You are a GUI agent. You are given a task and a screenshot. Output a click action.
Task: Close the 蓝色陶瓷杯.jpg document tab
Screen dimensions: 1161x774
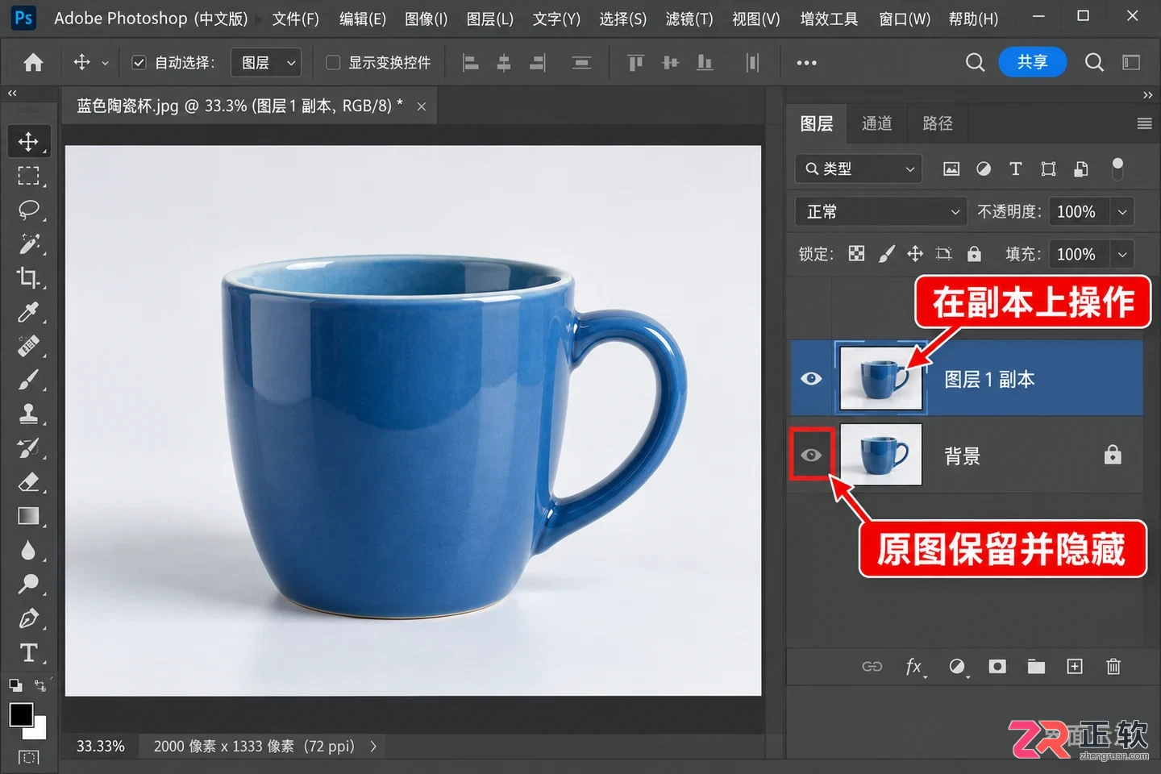pyautogui.click(x=421, y=106)
